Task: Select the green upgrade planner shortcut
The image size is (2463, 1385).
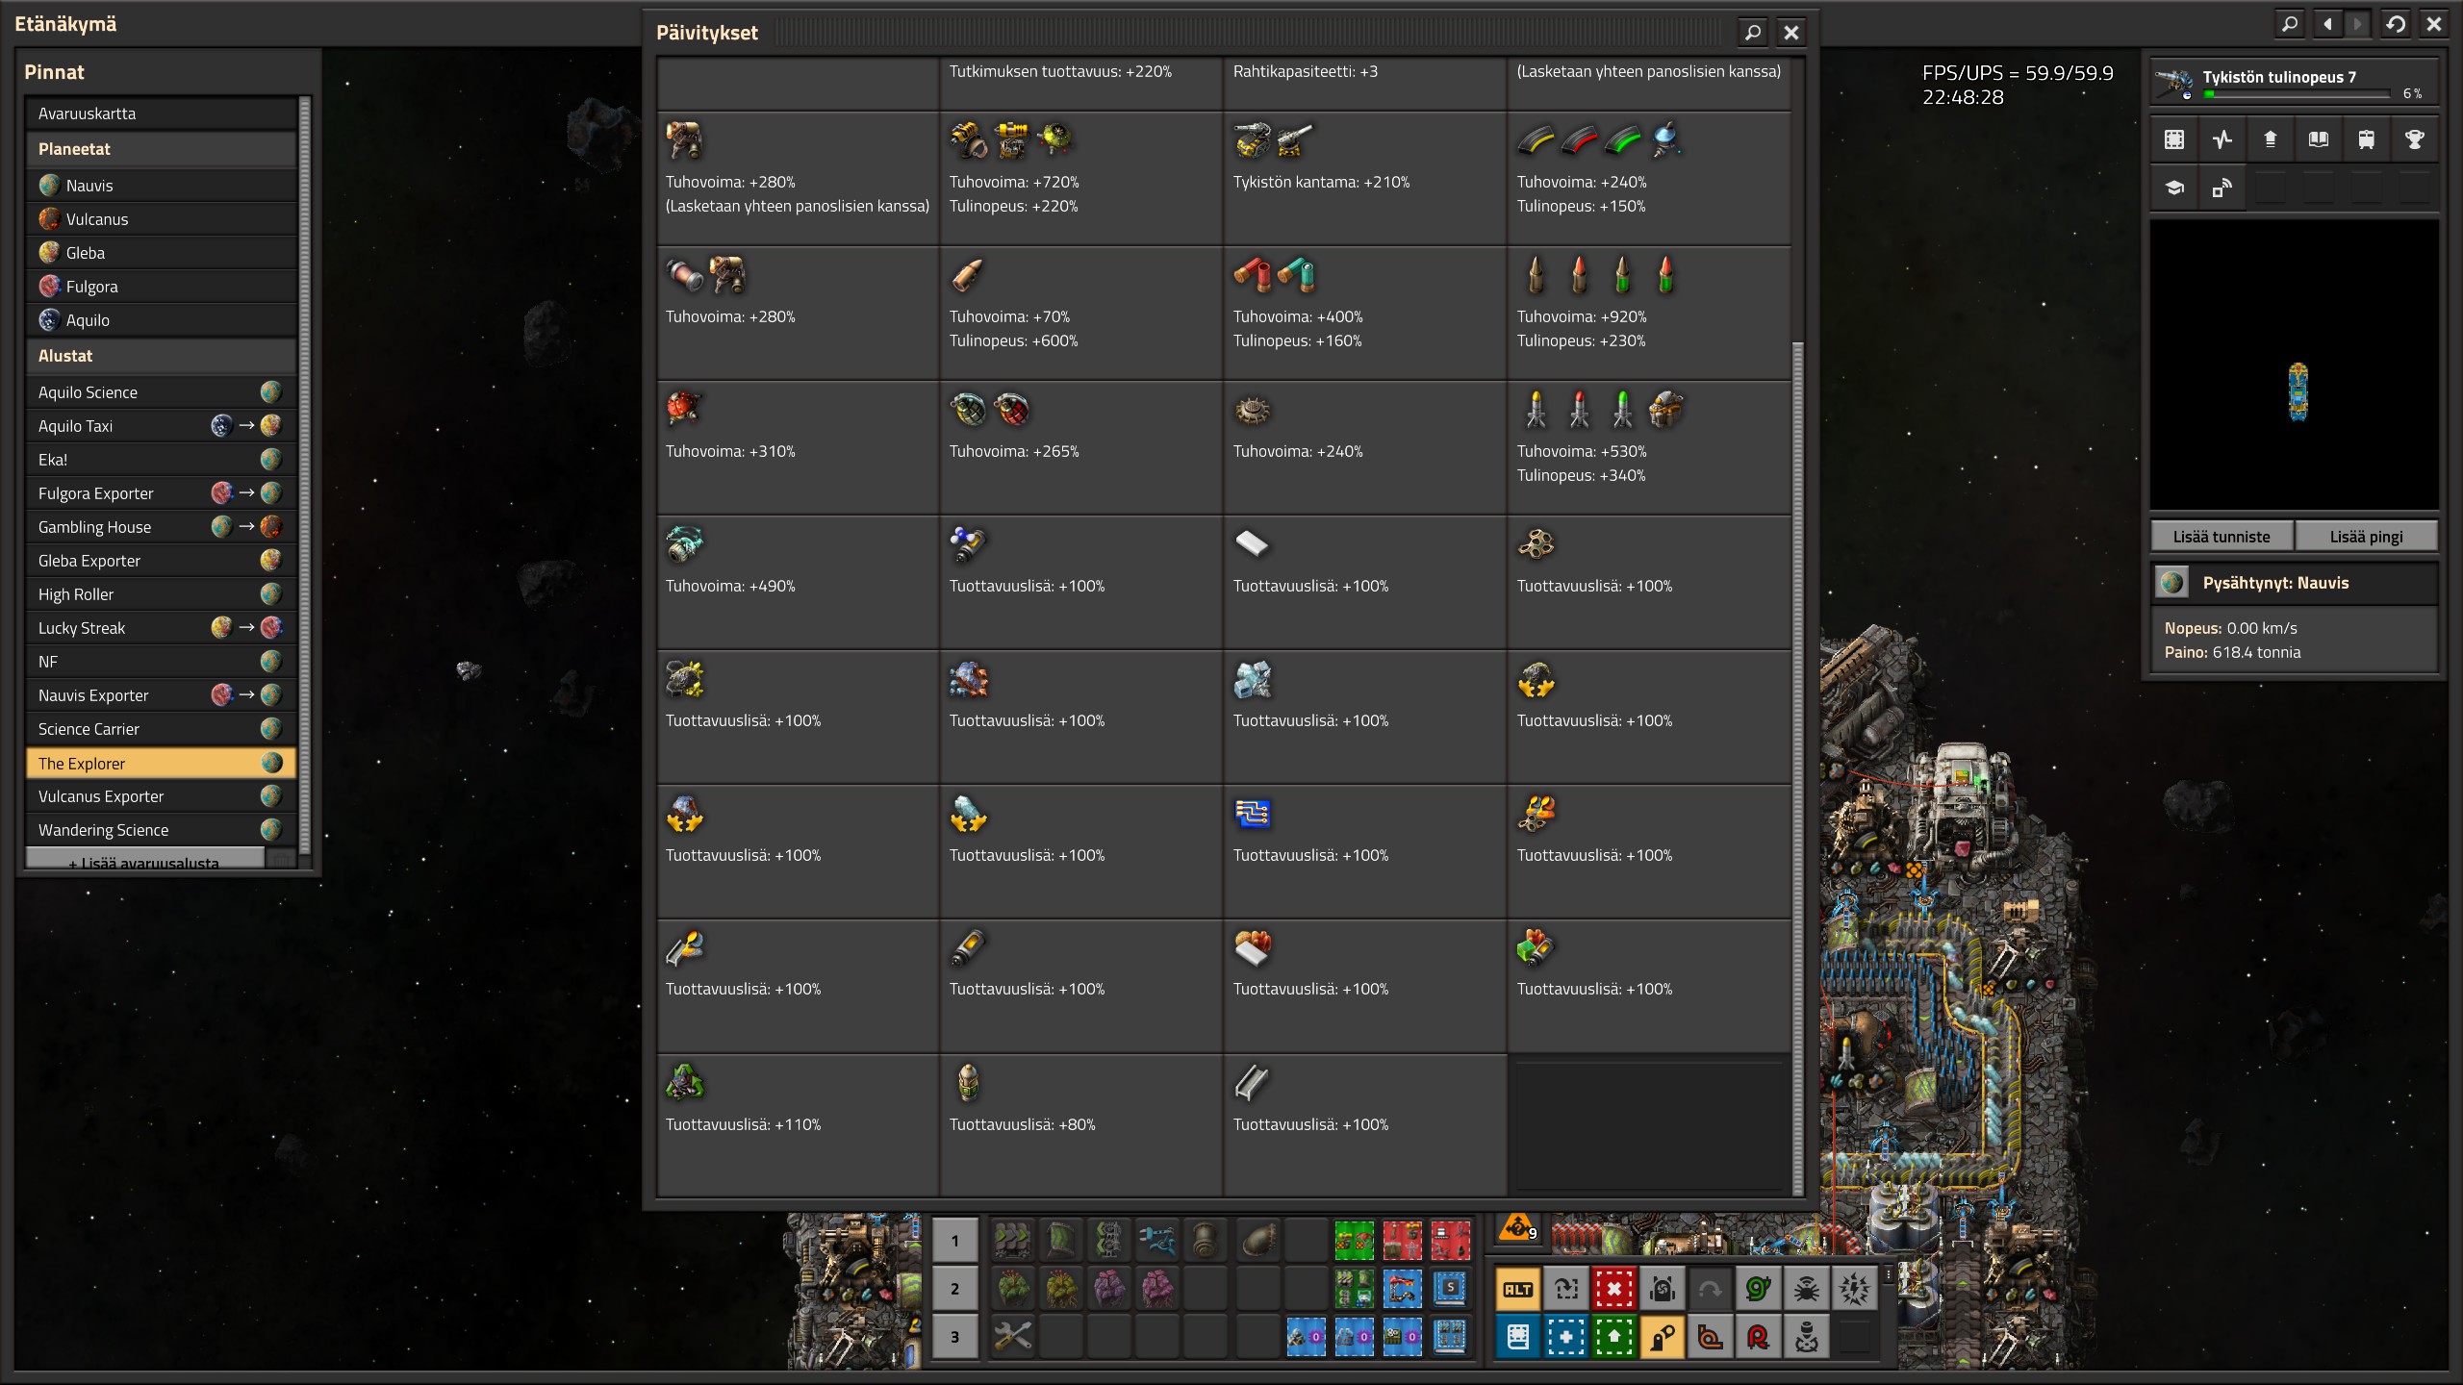Action: point(1613,1337)
